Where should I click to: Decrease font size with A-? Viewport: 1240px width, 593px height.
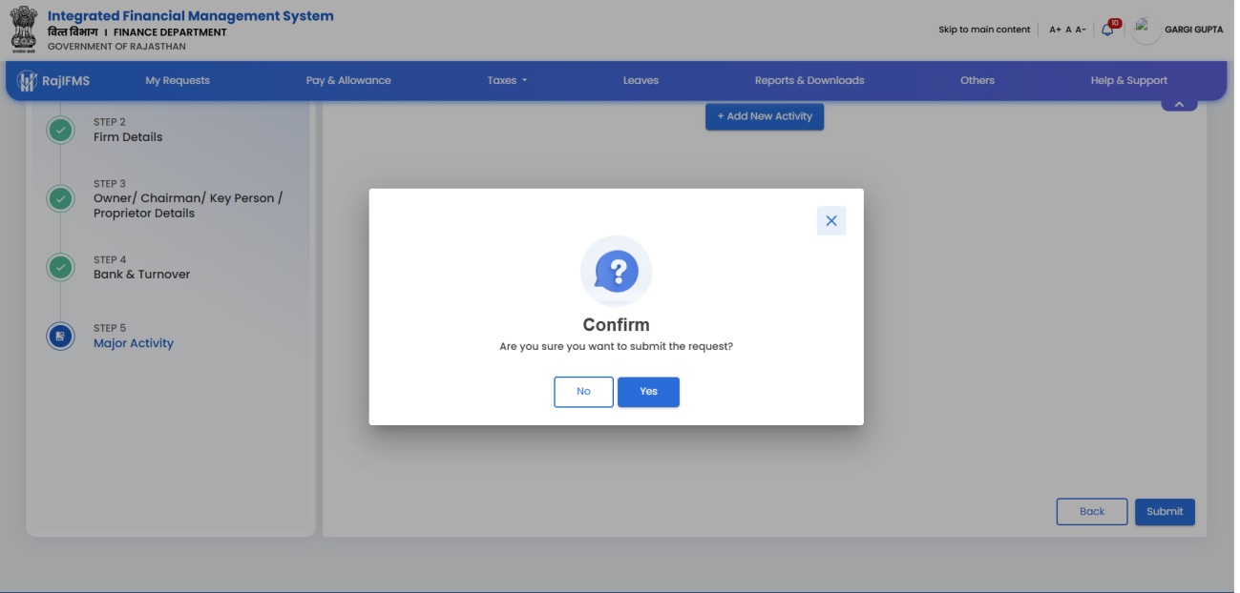(x=1081, y=30)
